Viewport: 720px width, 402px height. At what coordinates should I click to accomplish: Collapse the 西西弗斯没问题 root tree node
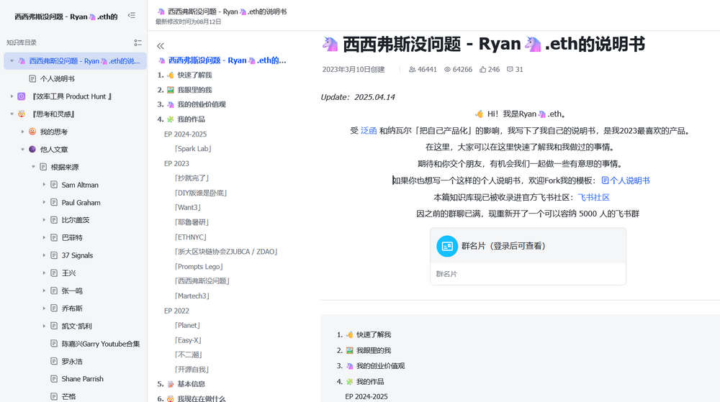(x=12, y=61)
